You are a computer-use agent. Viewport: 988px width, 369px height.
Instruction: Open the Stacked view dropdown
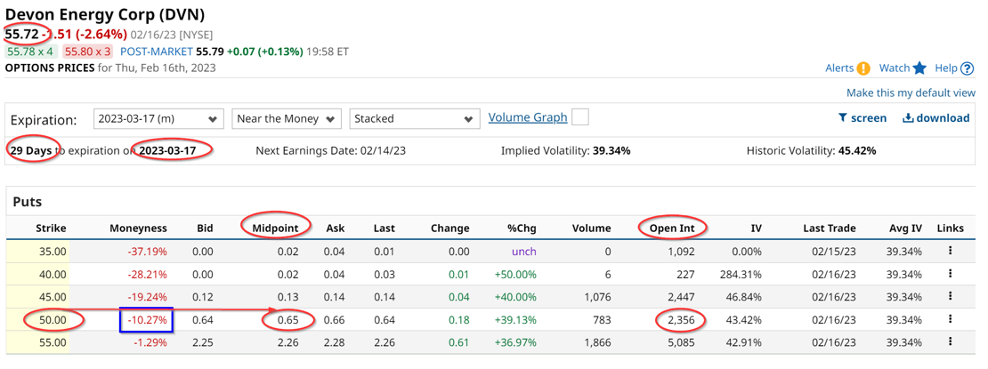tap(414, 119)
